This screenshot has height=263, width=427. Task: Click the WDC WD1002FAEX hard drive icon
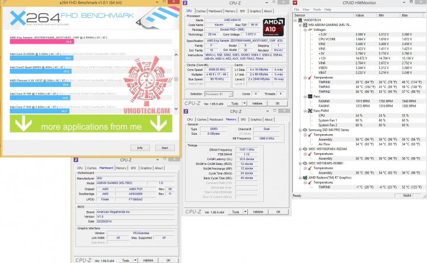coord(305,149)
